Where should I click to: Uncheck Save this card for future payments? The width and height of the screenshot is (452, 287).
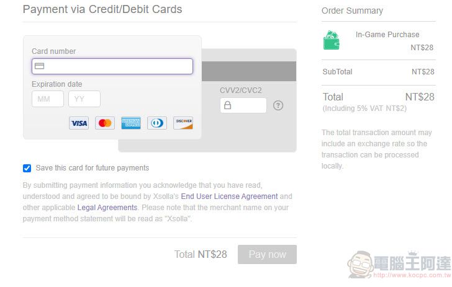tap(27, 168)
